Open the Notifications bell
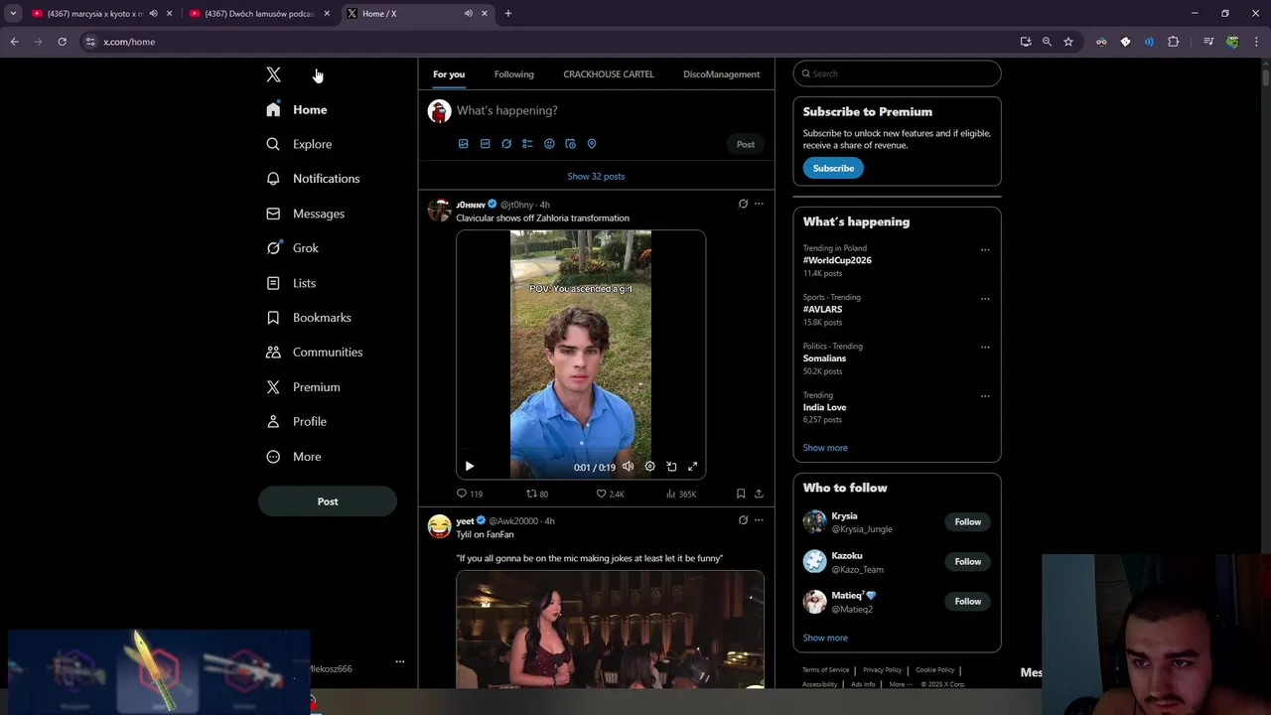This screenshot has height=715, width=1271. pyautogui.click(x=313, y=179)
